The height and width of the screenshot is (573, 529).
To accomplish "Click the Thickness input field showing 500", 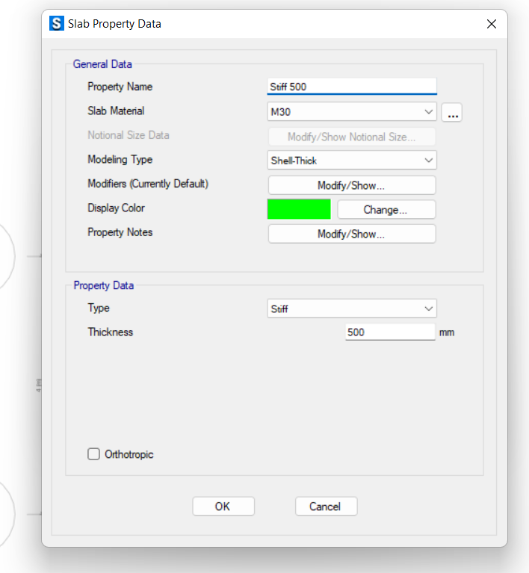I will coord(390,332).
